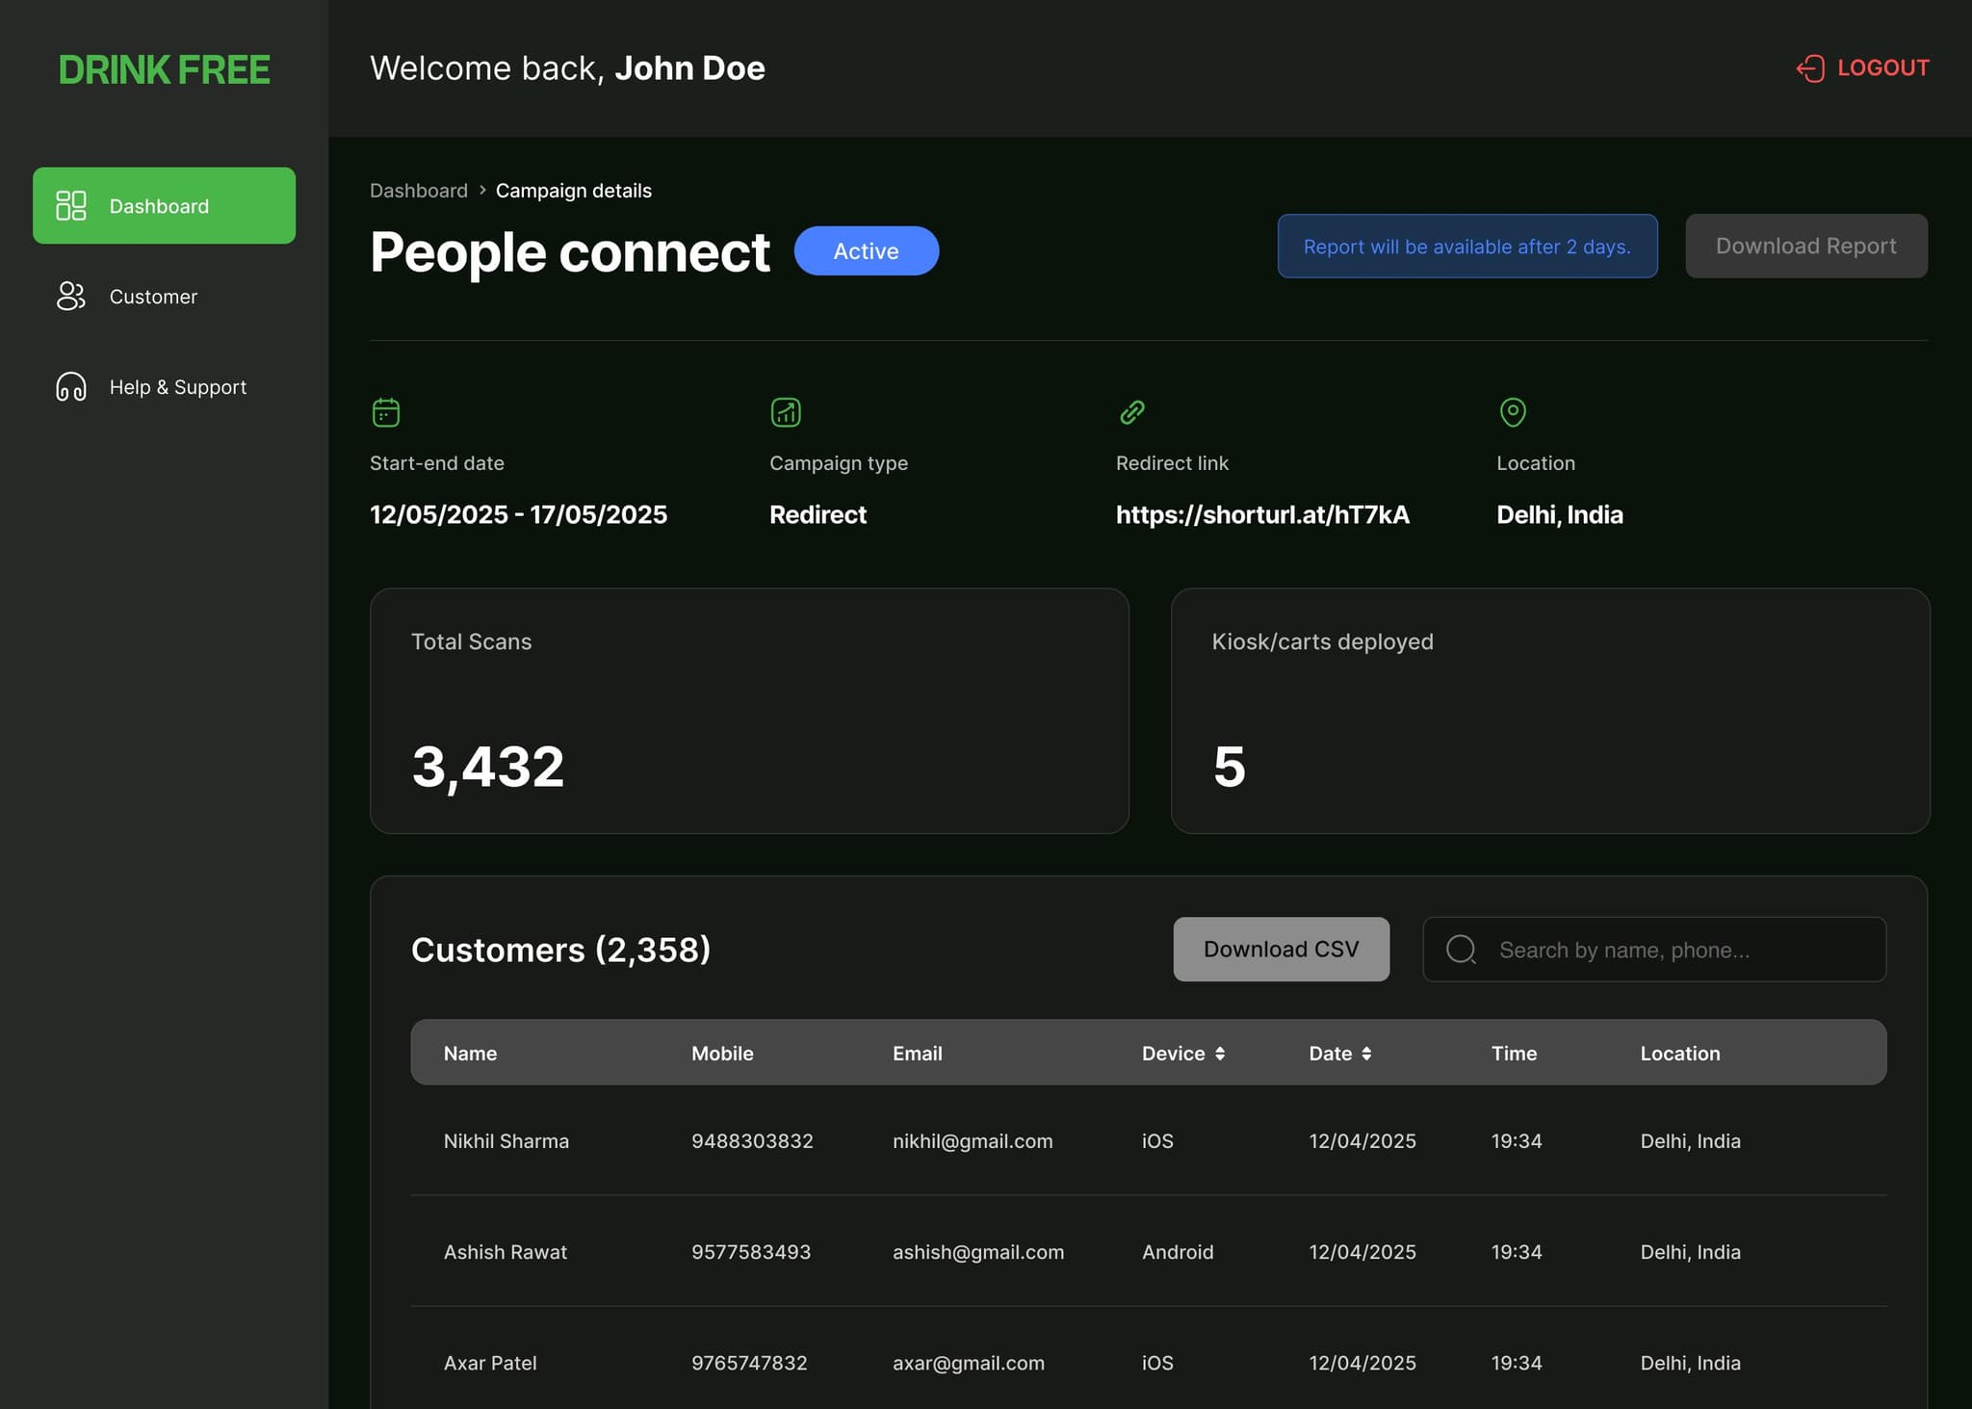Click the report availability notice banner
Viewport: 1972px width, 1409px height.
pos(1467,246)
